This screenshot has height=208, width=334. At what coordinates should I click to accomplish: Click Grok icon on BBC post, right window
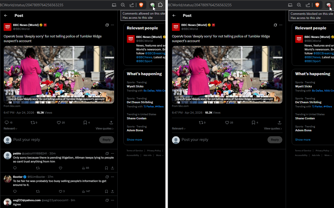coord(275,25)
